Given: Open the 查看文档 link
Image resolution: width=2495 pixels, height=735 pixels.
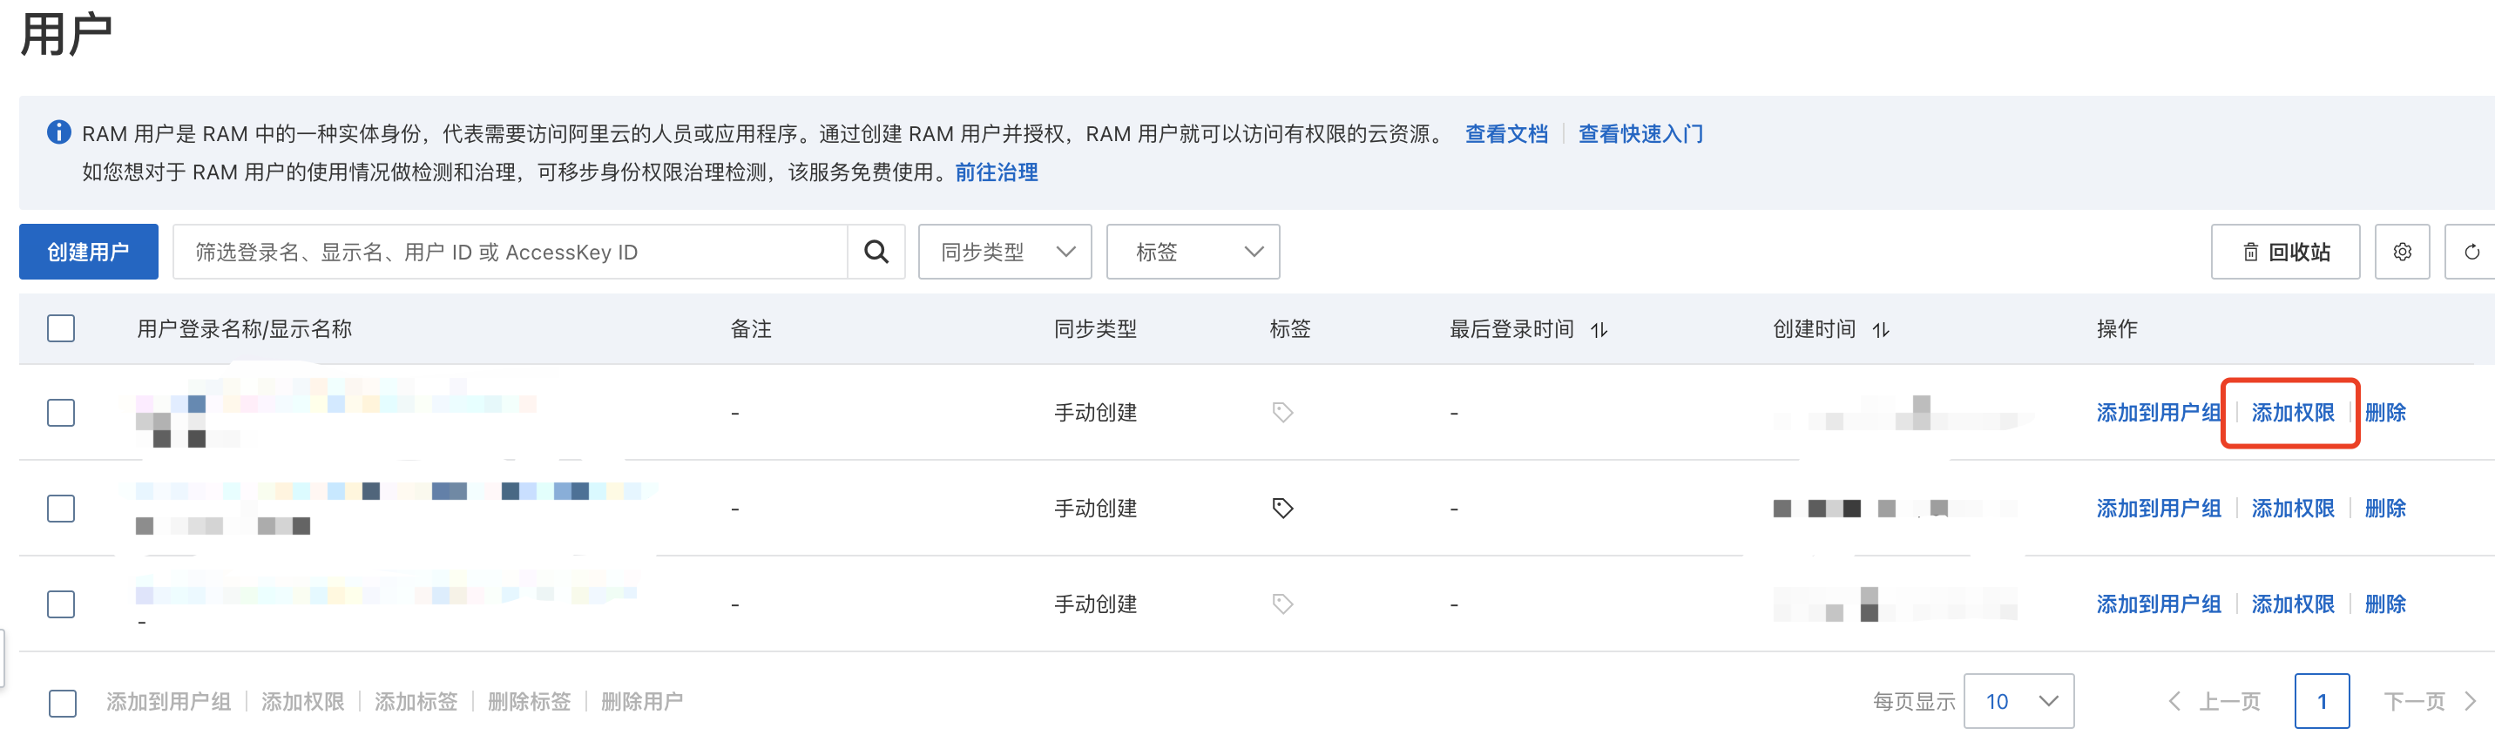Looking at the screenshot, I should tap(1506, 133).
